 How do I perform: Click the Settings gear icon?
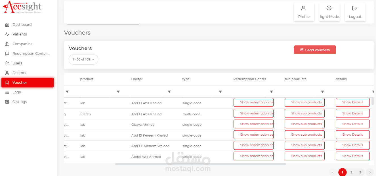point(7,102)
